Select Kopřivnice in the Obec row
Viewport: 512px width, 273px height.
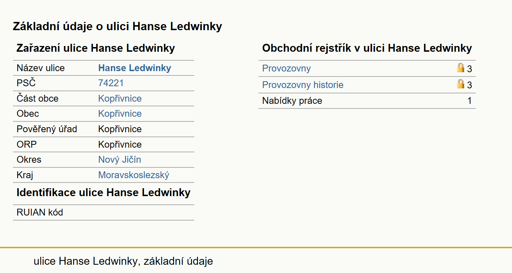[x=120, y=114]
